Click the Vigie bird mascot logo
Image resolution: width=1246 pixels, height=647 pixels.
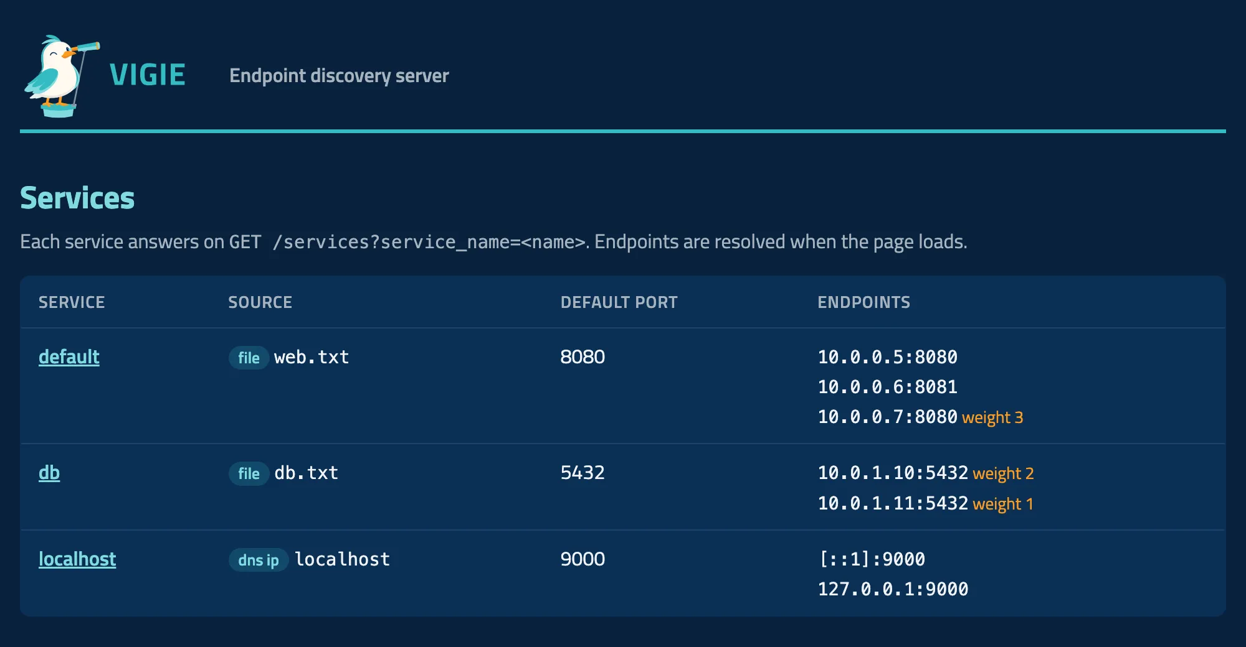pyautogui.click(x=62, y=76)
